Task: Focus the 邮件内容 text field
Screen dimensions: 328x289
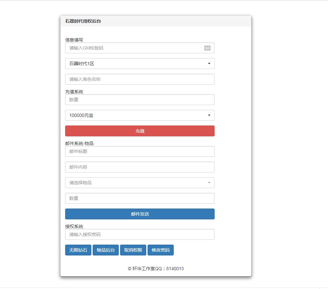Action: click(x=140, y=167)
